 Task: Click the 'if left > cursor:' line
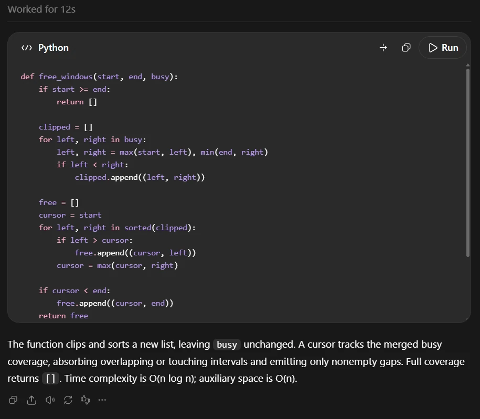(x=94, y=240)
